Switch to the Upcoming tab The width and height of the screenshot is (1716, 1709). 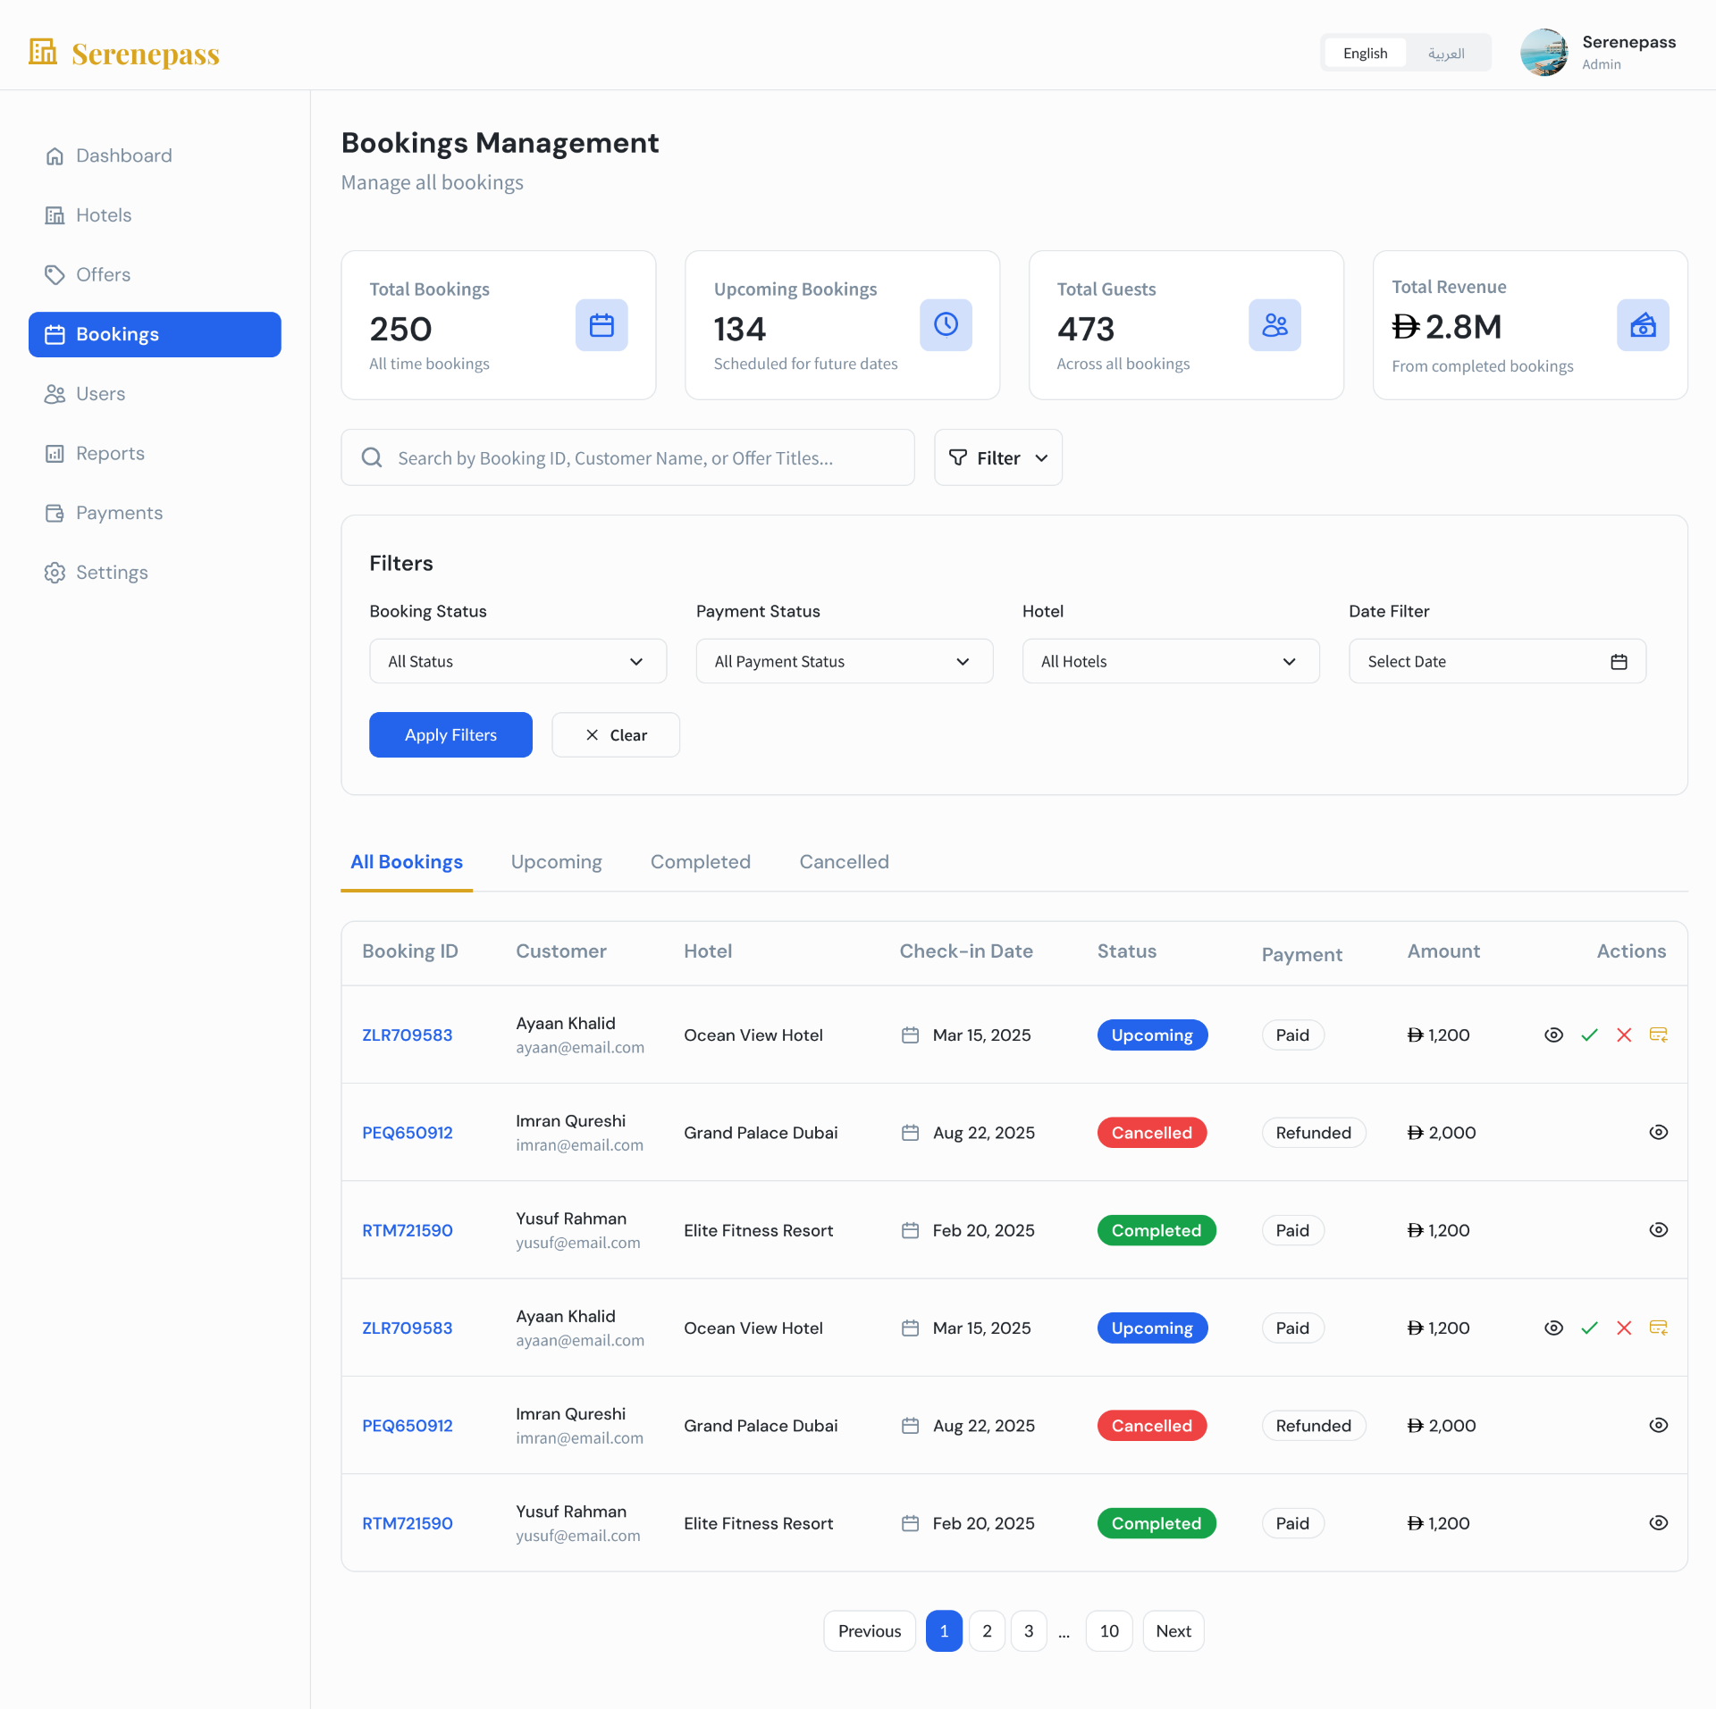click(x=556, y=862)
